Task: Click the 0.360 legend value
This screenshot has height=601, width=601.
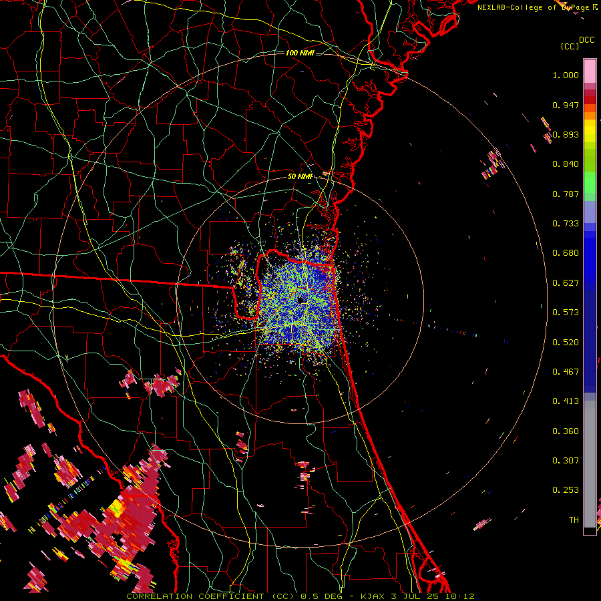Action: pyautogui.click(x=566, y=431)
